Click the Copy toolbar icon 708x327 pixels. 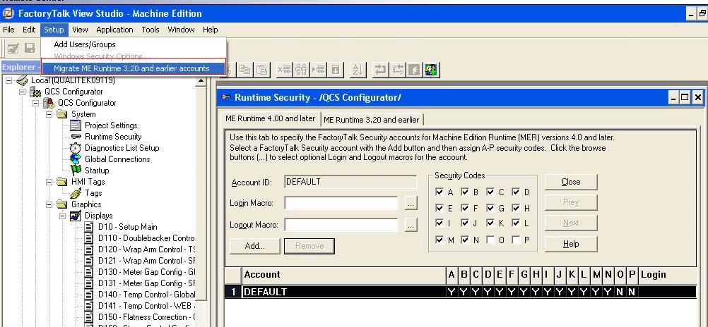pos(244,70)
